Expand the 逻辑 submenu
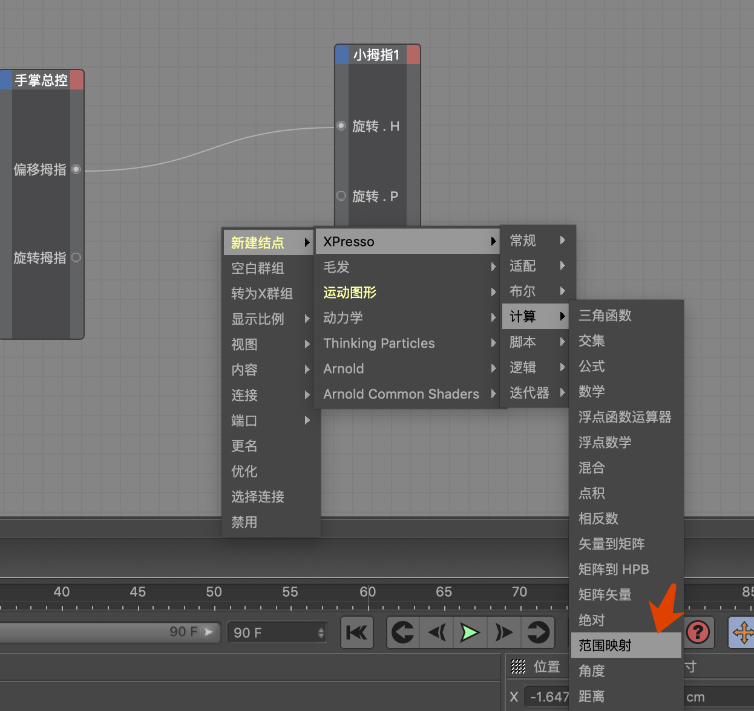The image size is (754, 711). pos(536,367)
